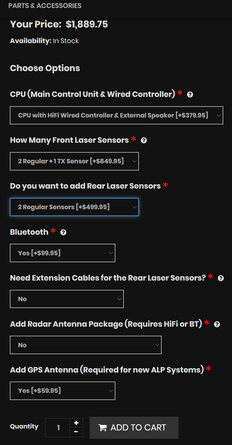Expand the Rear Laser Sensors dropdown
The image size is (232, 445).
pyautogui.click(x=74, y=207)
